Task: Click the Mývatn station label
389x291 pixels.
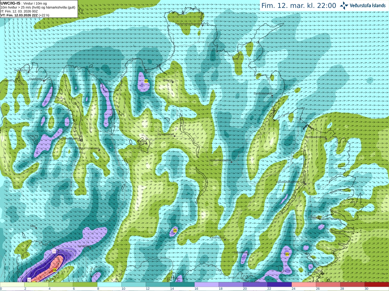Action: pos(141,141)
